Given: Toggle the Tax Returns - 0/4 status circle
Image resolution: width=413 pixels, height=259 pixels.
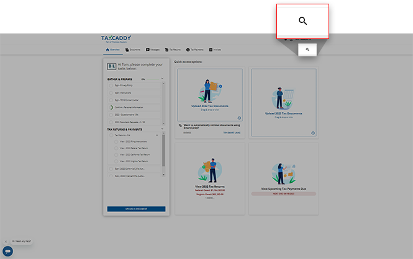Looking at the screenshot, I should pos(111,135).
